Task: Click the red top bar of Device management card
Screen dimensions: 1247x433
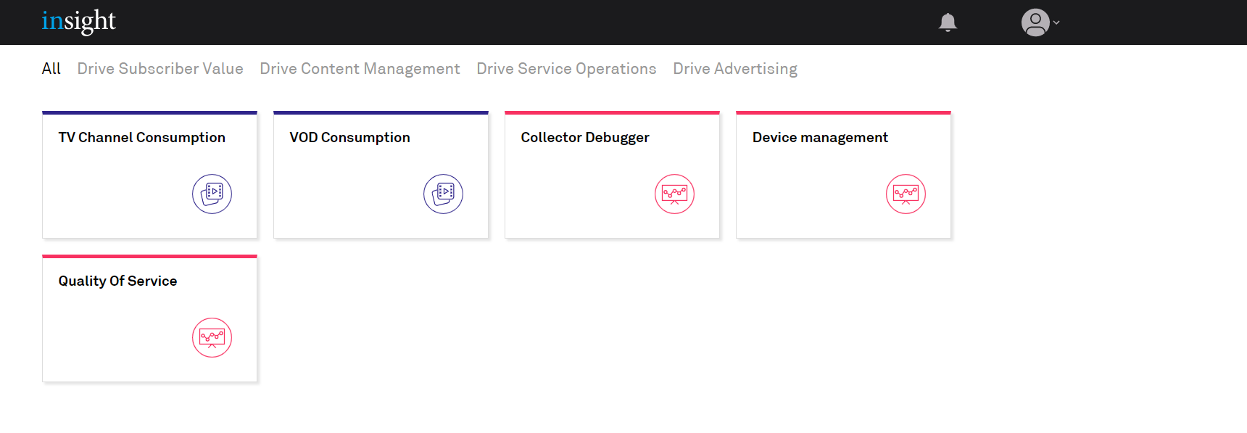Action: pyautogui.click(x=843, y=113)
